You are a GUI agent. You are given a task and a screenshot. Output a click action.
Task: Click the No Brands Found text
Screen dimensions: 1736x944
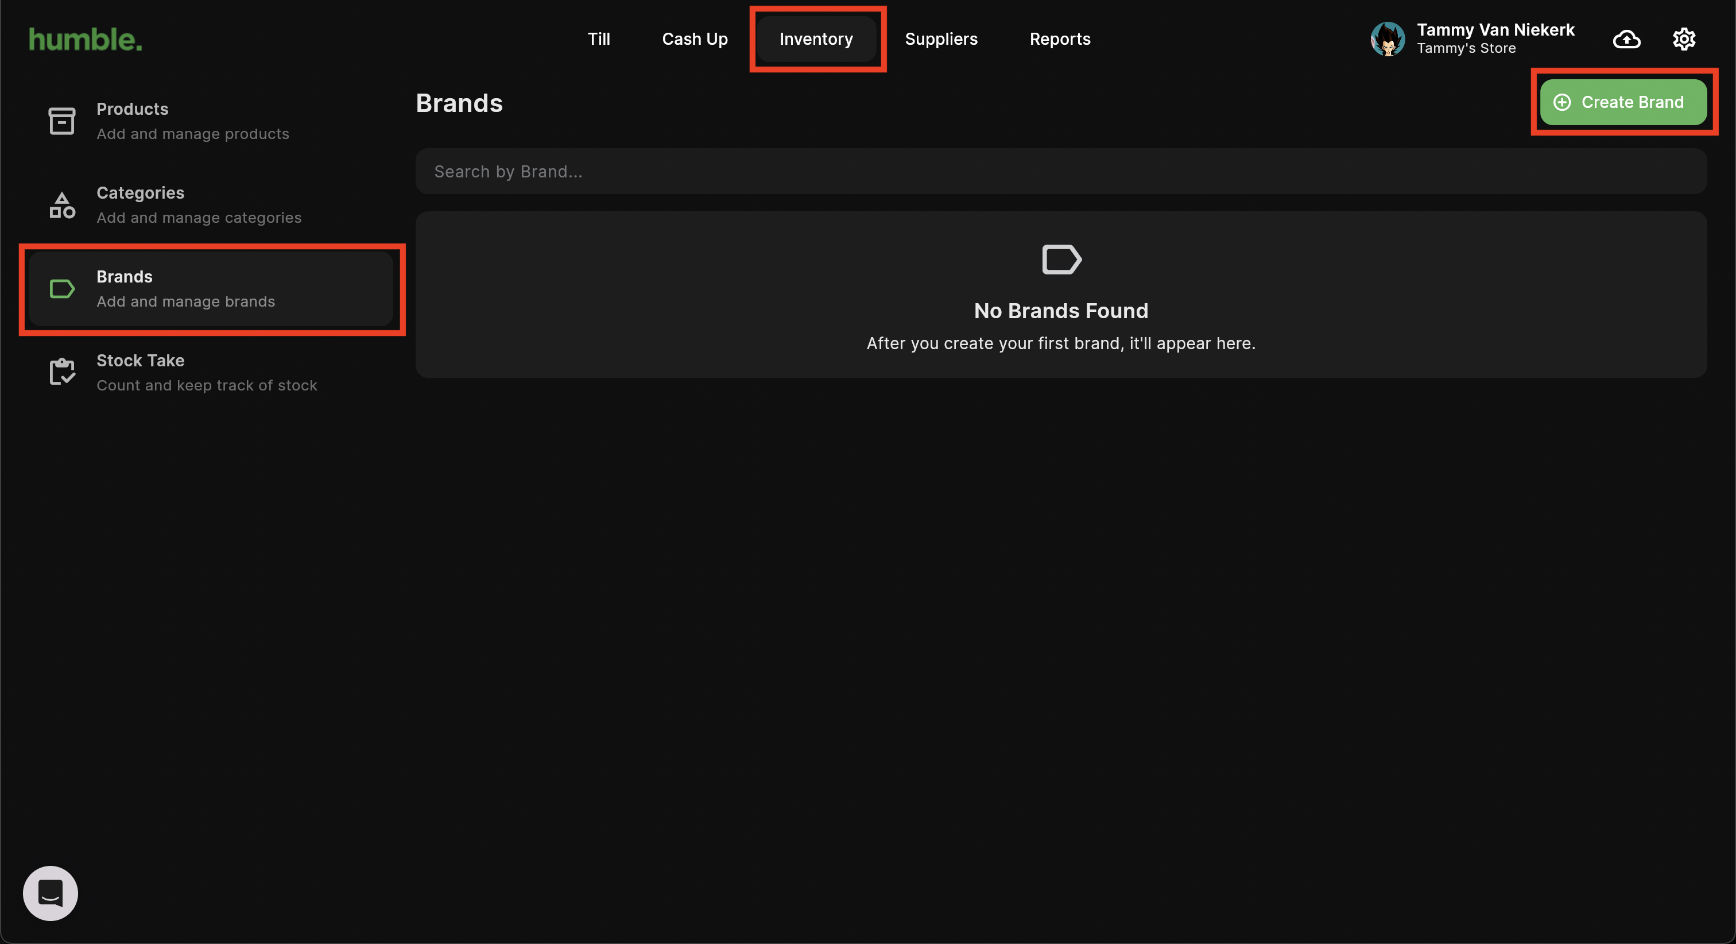click(1061, 311)
